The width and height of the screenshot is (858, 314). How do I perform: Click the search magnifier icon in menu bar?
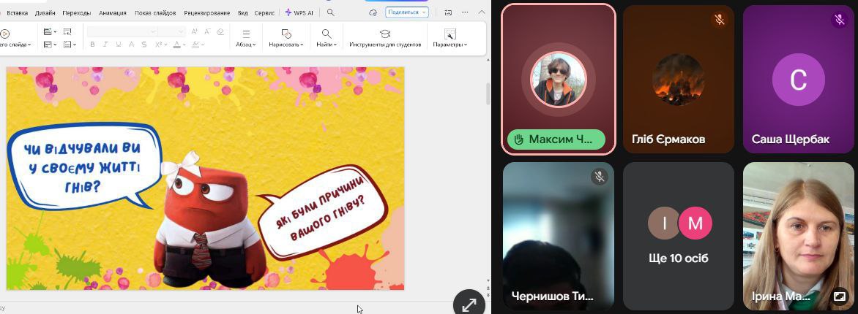(331, 12)
